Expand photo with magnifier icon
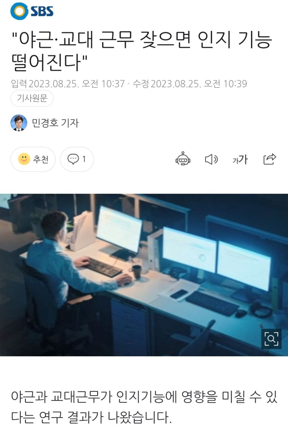 271,339
